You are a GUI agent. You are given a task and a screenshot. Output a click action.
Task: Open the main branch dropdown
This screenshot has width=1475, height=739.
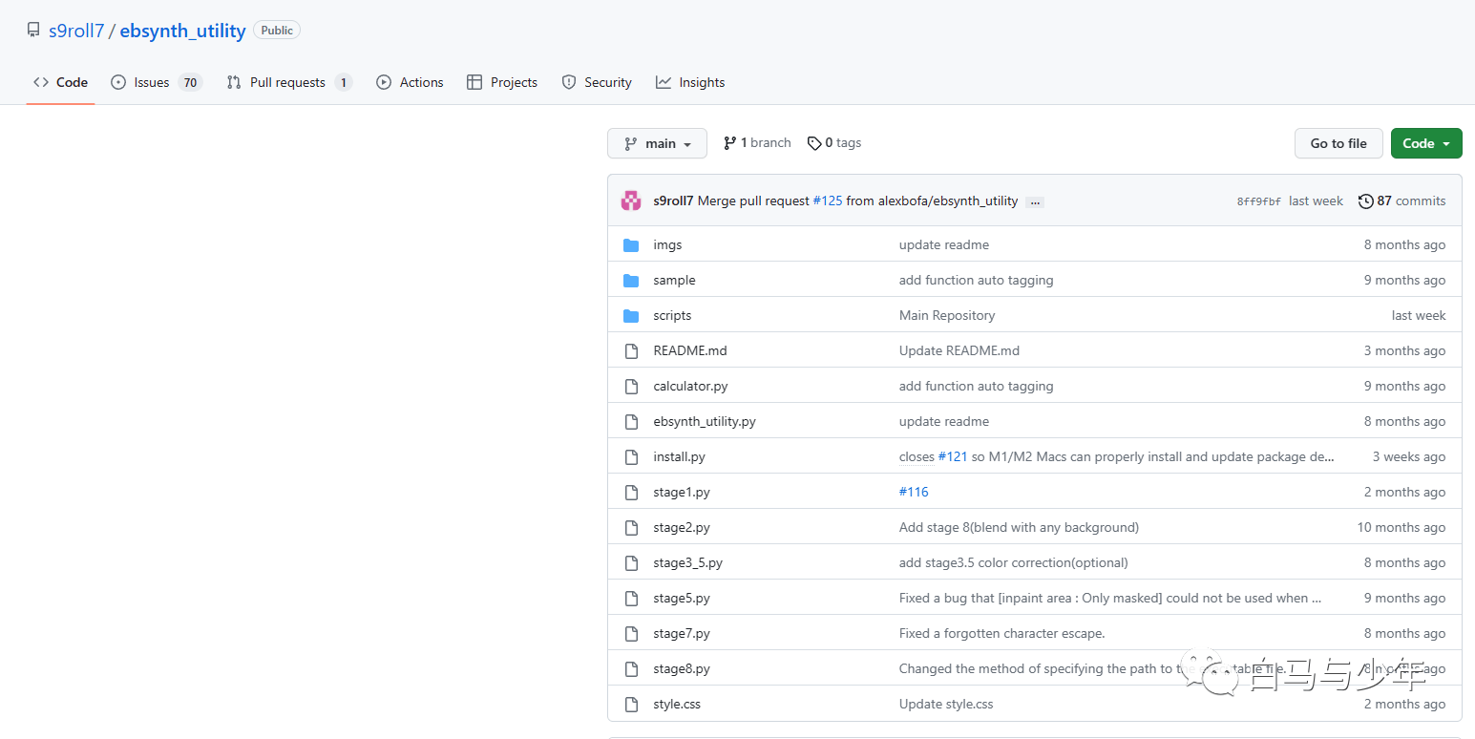click(x=657, y=143)
